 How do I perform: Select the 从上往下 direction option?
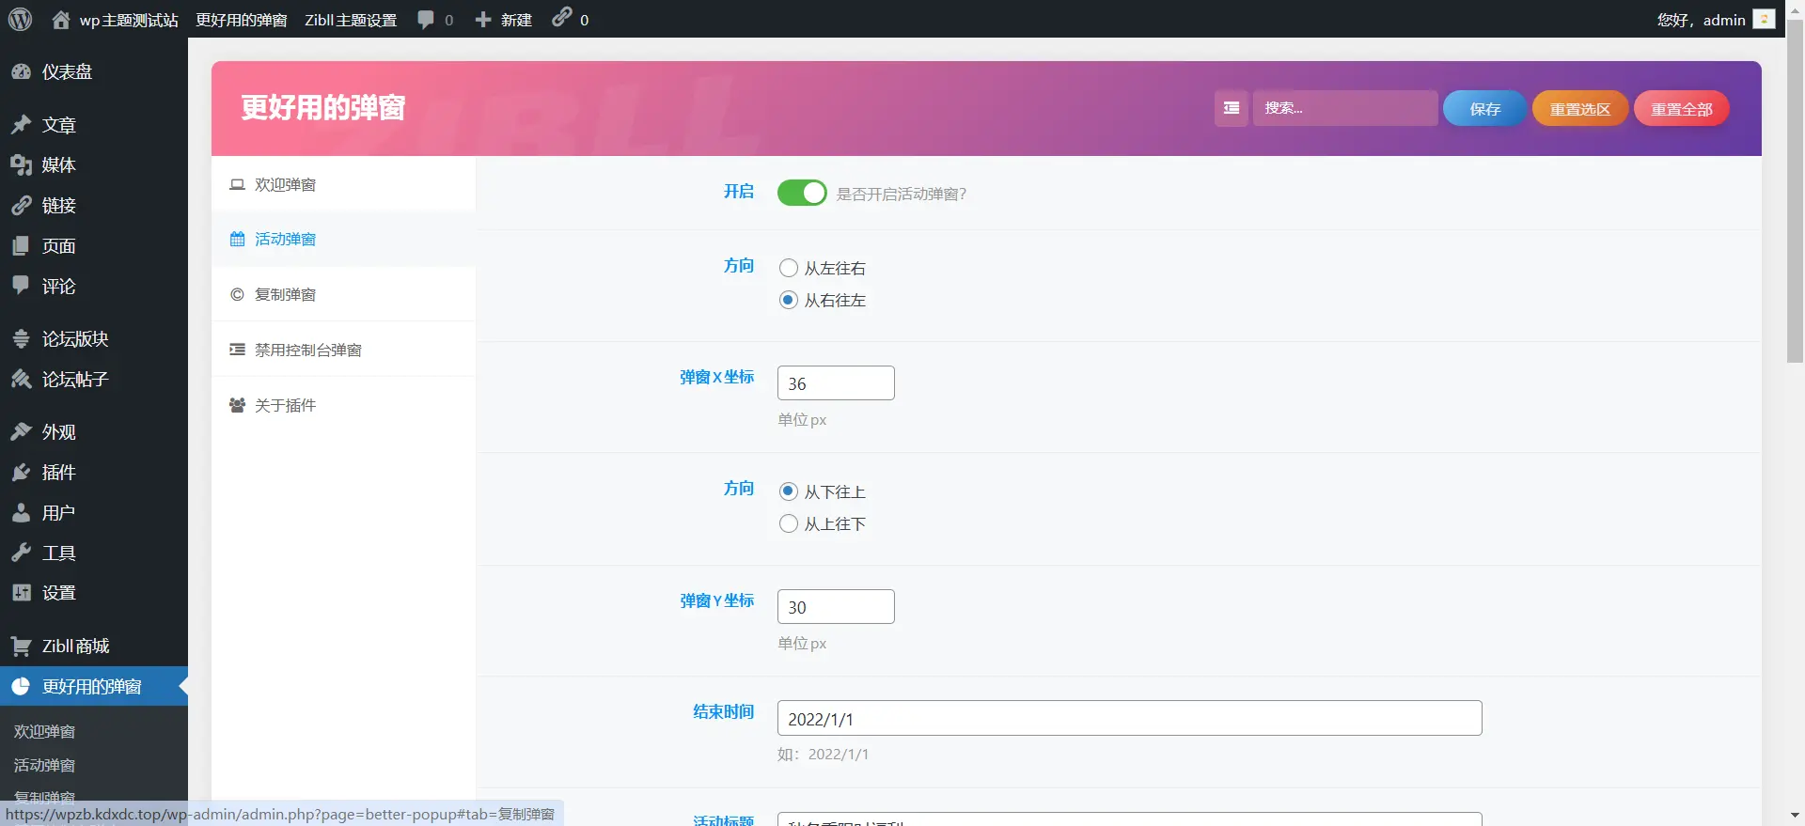tap(789, 524)
